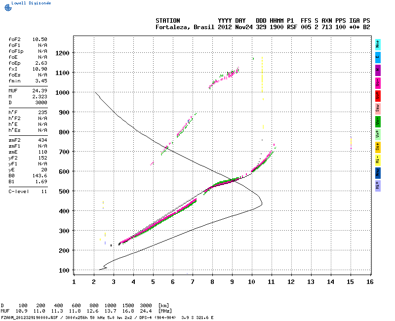This screenshot has width=395, height=321.
Task: Click the zmF2 value 434
Action: 42,140
